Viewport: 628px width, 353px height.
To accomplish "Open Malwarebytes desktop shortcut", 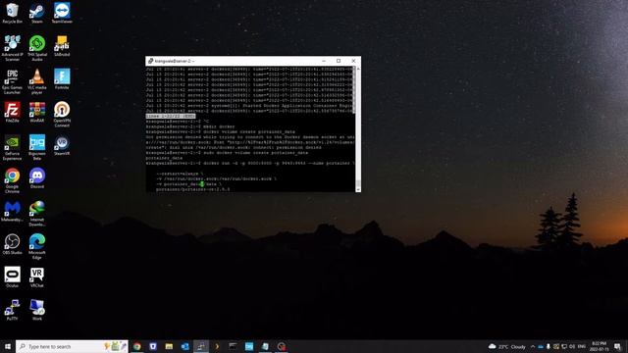I will (12, 212).
